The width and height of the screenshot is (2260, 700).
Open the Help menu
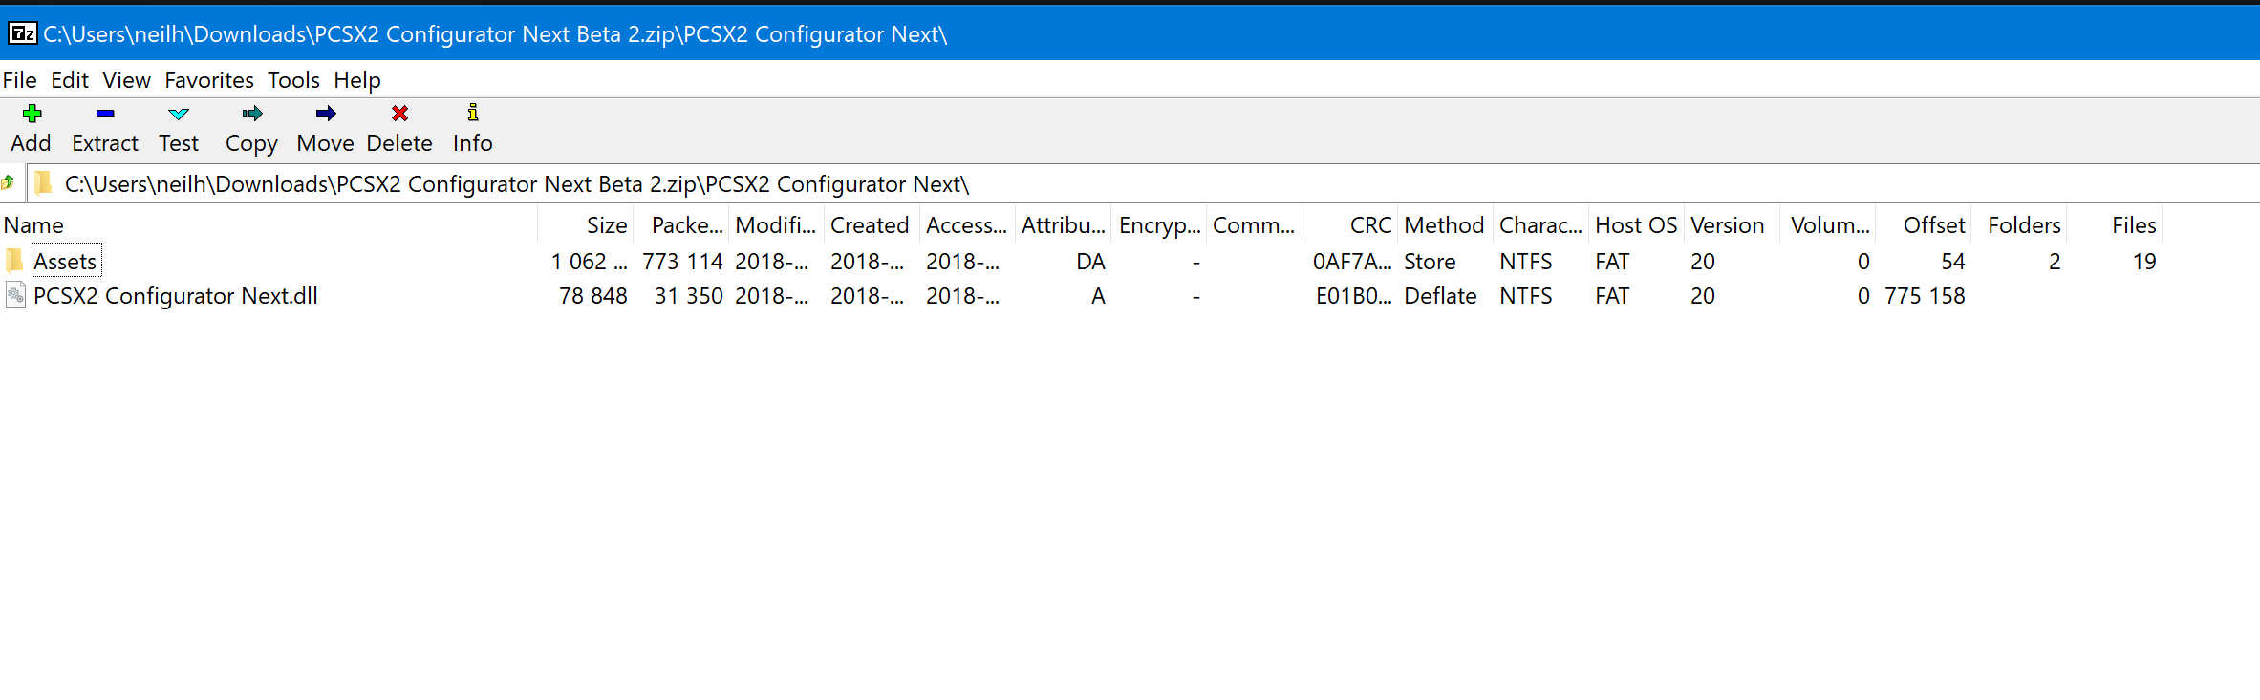[357, 80]
